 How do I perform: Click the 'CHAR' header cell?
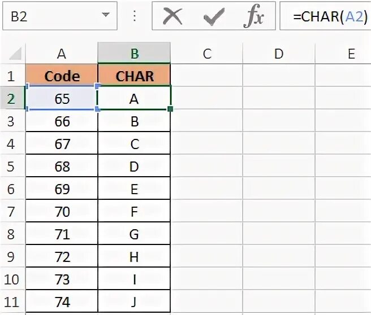pos(134,75)
